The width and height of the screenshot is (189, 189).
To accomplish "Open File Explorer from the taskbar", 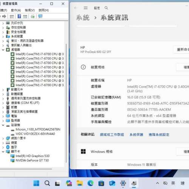I will tap(80, 183).
